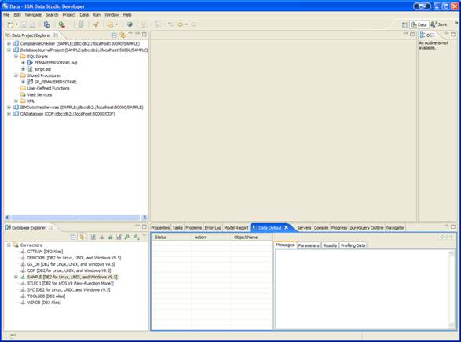Collapse the SQL Scripts folder
The image size is (461, 342).
click(x=16, y=57)
